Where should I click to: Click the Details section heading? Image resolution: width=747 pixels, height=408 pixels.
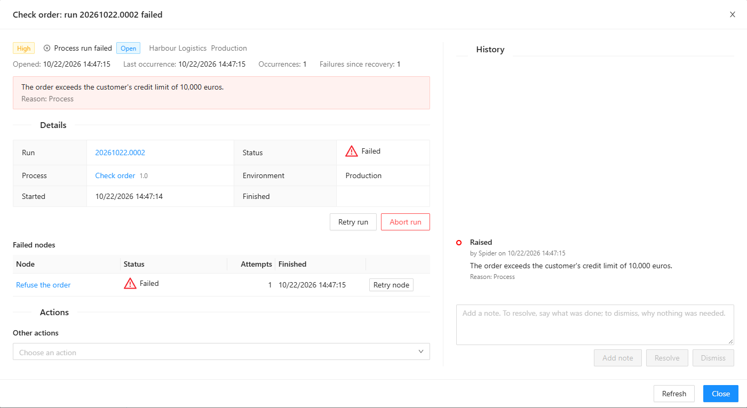(53, 125)
